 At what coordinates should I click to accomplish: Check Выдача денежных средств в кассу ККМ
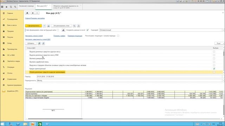point(214,55)
